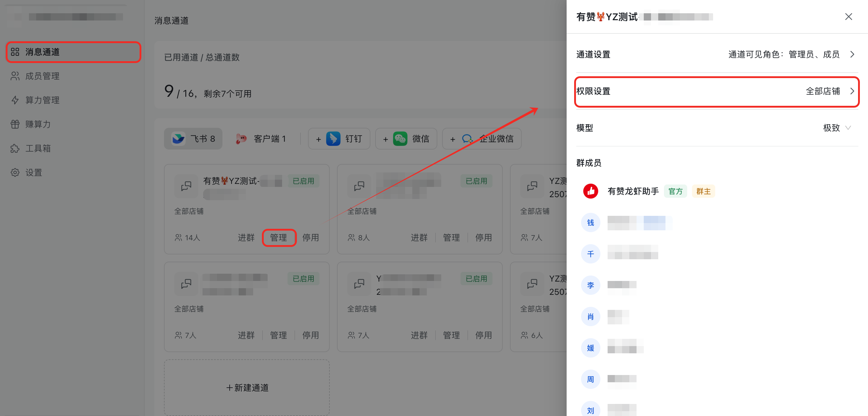The height and width of the screenshot is (416, 868).
Task: Click 进群 on the 8人 channel card
Action: (x=419, y=238)
